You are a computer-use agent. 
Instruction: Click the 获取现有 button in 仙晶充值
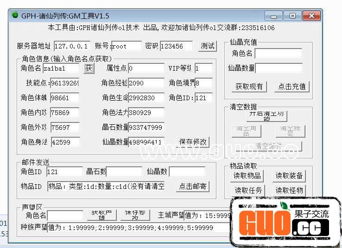point(249,86)
